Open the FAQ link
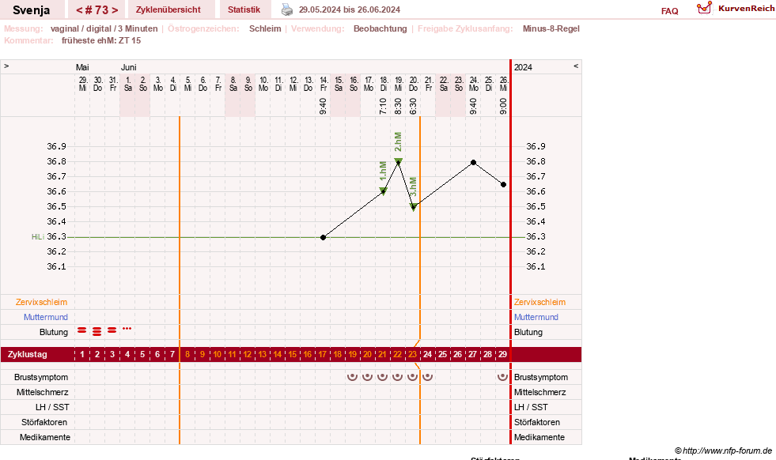 pos(669,11)
